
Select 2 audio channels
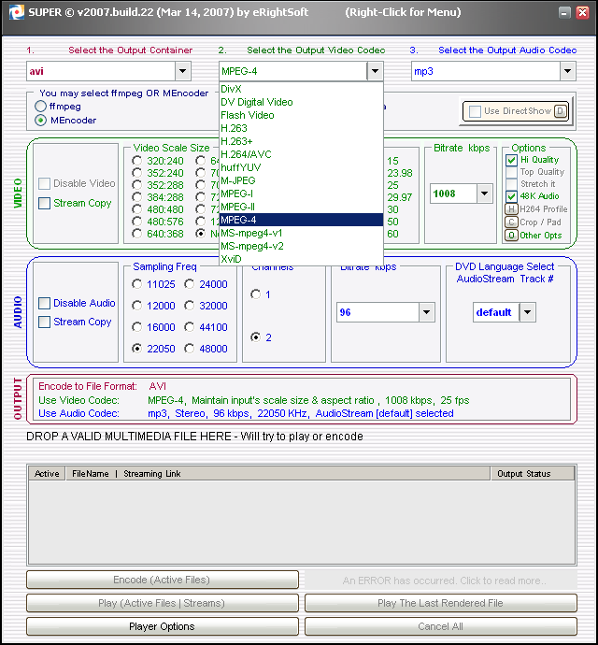click(x=255, y=337)
